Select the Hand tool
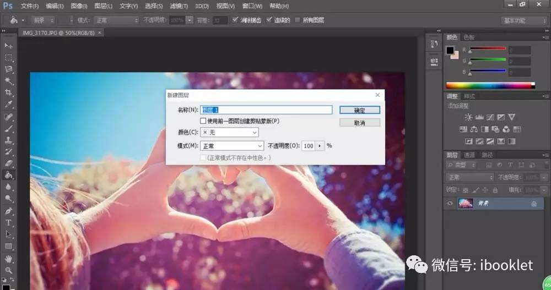 (x=8, y=259)
